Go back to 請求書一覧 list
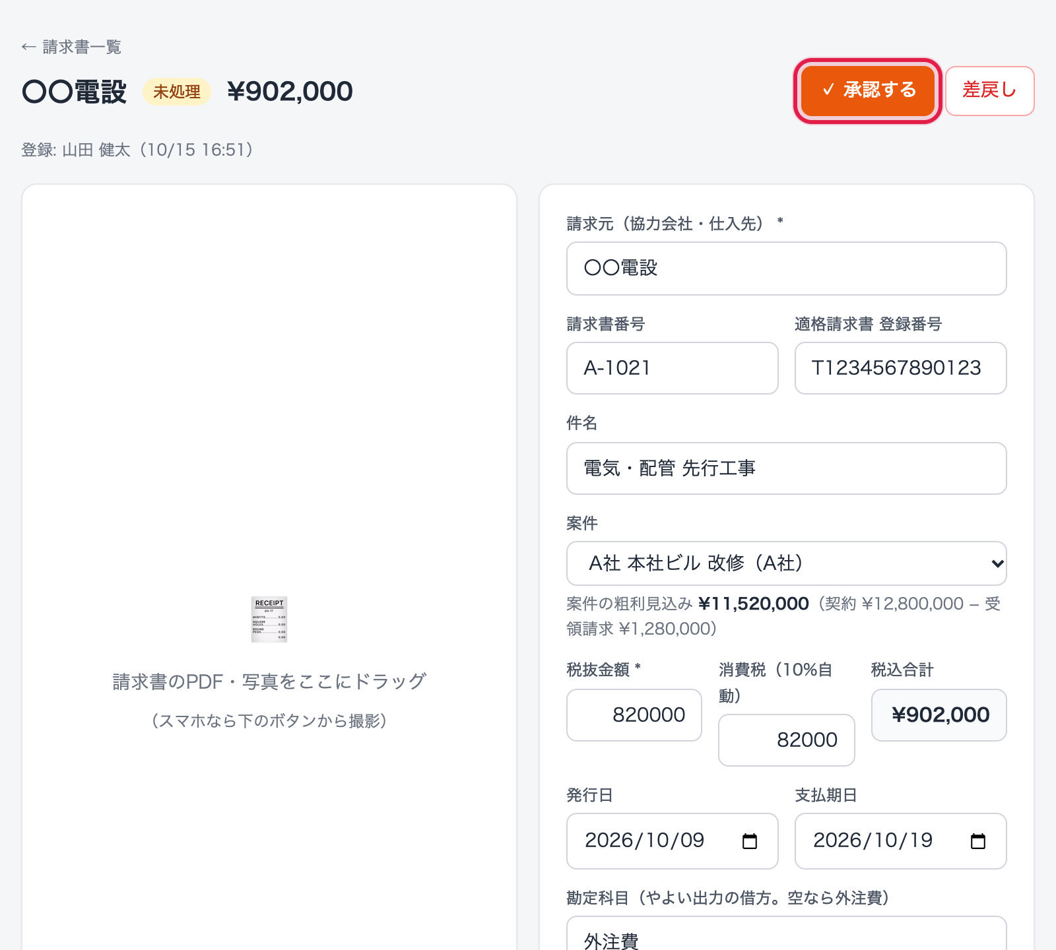The image size is (1056, 950). (x=71, y=47)
